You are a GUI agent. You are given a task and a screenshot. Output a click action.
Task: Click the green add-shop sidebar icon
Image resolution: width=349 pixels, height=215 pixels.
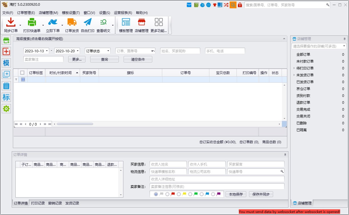pyautogui.click(x=6, y=41)
